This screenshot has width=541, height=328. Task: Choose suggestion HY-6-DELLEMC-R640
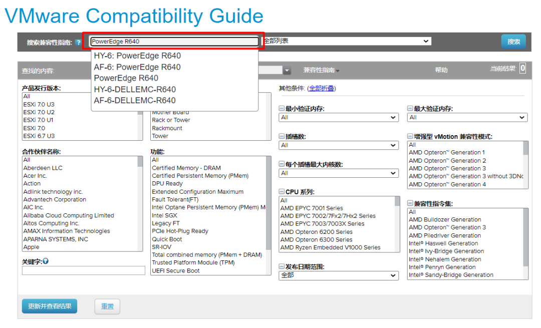pyautogui.click(x=135, y=89)
